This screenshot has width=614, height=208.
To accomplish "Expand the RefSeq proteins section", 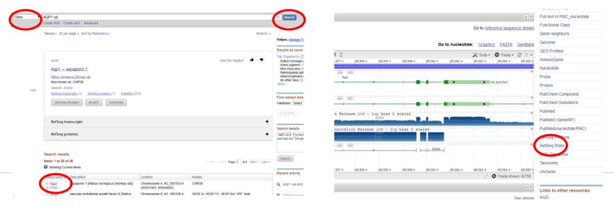I will pyautogui.click(x=267, y=134).
